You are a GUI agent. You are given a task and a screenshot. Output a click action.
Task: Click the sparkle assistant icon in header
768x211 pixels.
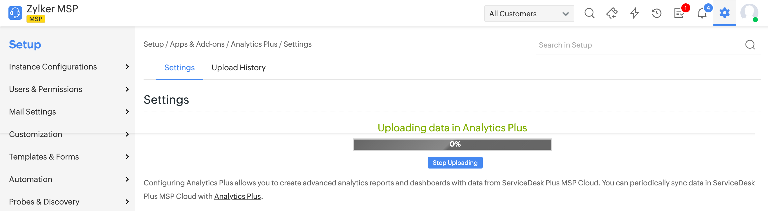coord(612,14)
